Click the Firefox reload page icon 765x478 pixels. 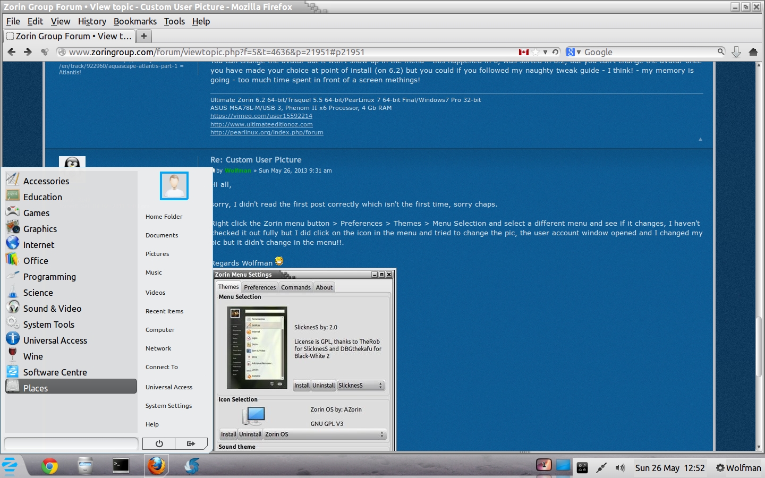coord(555,52)
